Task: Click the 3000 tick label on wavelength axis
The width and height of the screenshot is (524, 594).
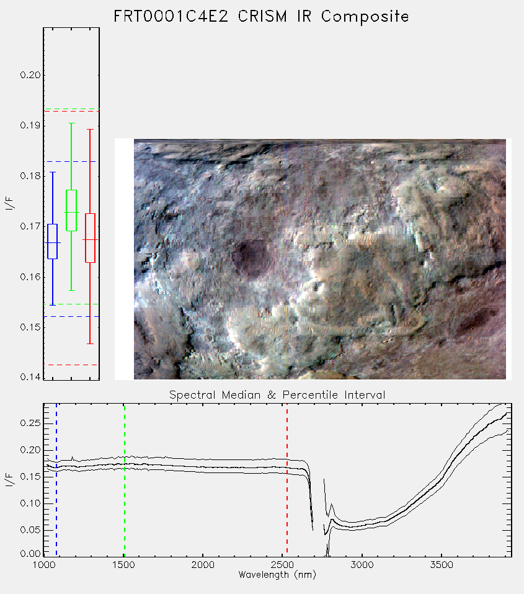Action: click(362, 565)
